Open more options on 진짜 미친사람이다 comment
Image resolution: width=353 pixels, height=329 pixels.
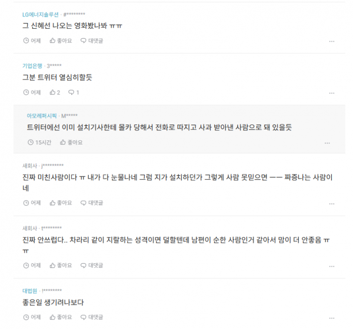[332, 204]
